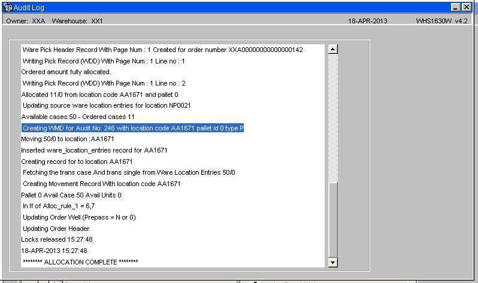The width and height of the screenshot is (478, 283).
Task: Select 'Creating record for to location AA1671'
Action: [77, 162]
